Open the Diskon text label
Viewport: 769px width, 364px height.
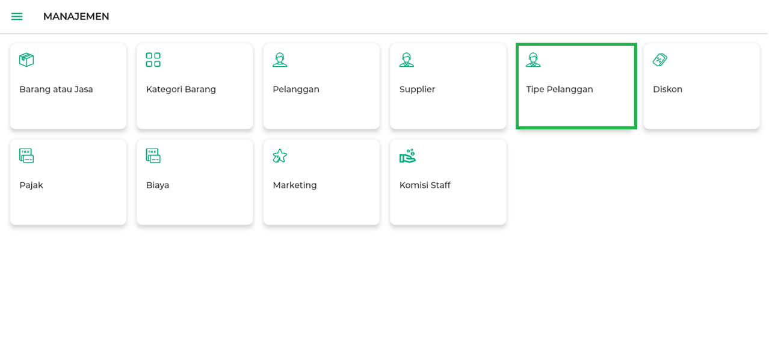[x=667, y=90]
